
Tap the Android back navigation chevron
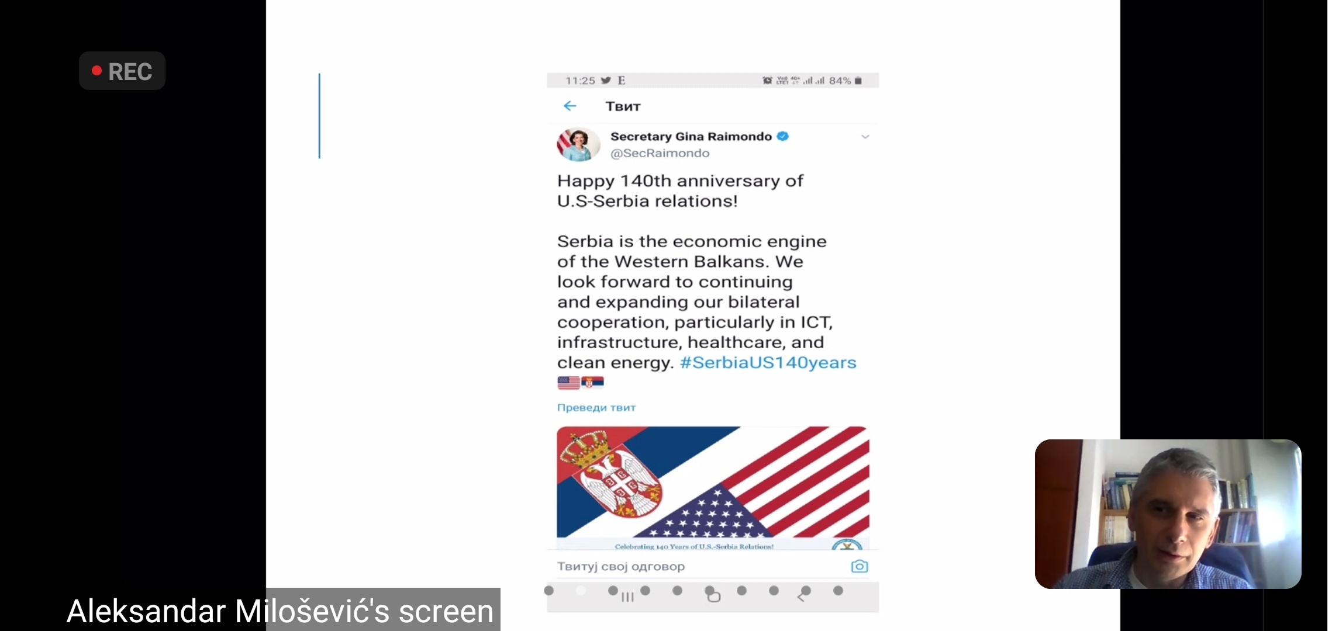(x=800, y=597)
